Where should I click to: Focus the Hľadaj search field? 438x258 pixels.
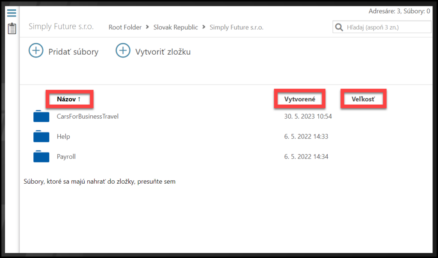coord(387,27)
